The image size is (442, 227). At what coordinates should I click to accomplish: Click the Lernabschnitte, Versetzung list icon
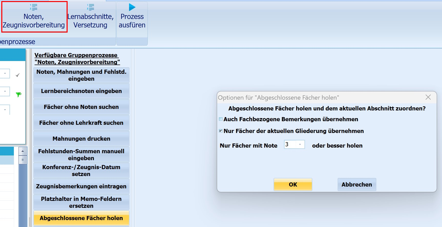coord(90,7)
